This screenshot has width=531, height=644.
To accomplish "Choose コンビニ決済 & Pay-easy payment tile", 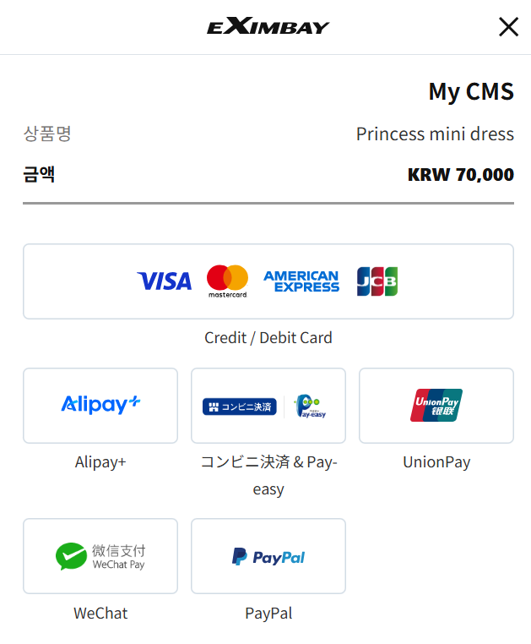I will tap(268, 406).
